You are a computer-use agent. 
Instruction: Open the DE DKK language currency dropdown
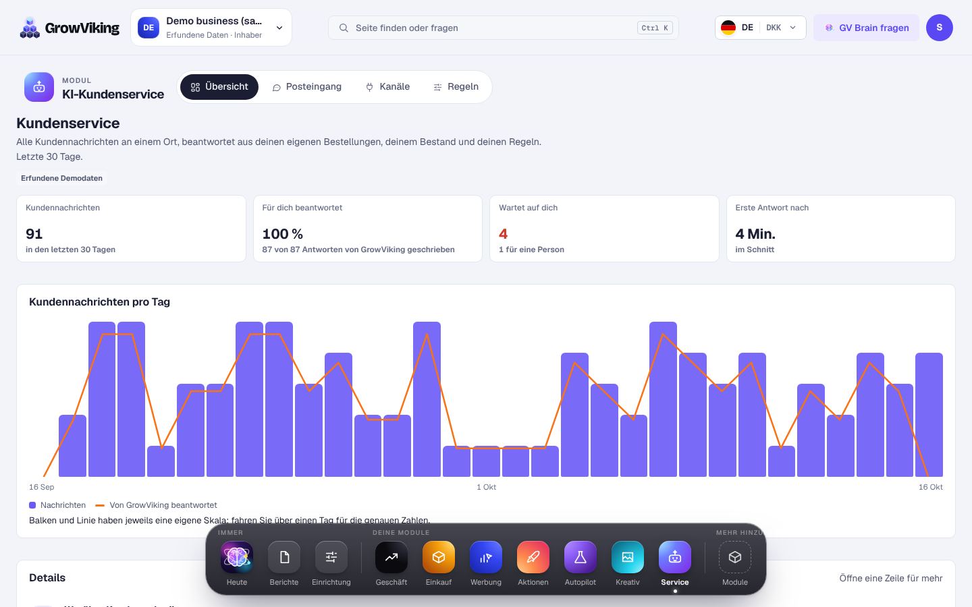[x=761, y=28]
